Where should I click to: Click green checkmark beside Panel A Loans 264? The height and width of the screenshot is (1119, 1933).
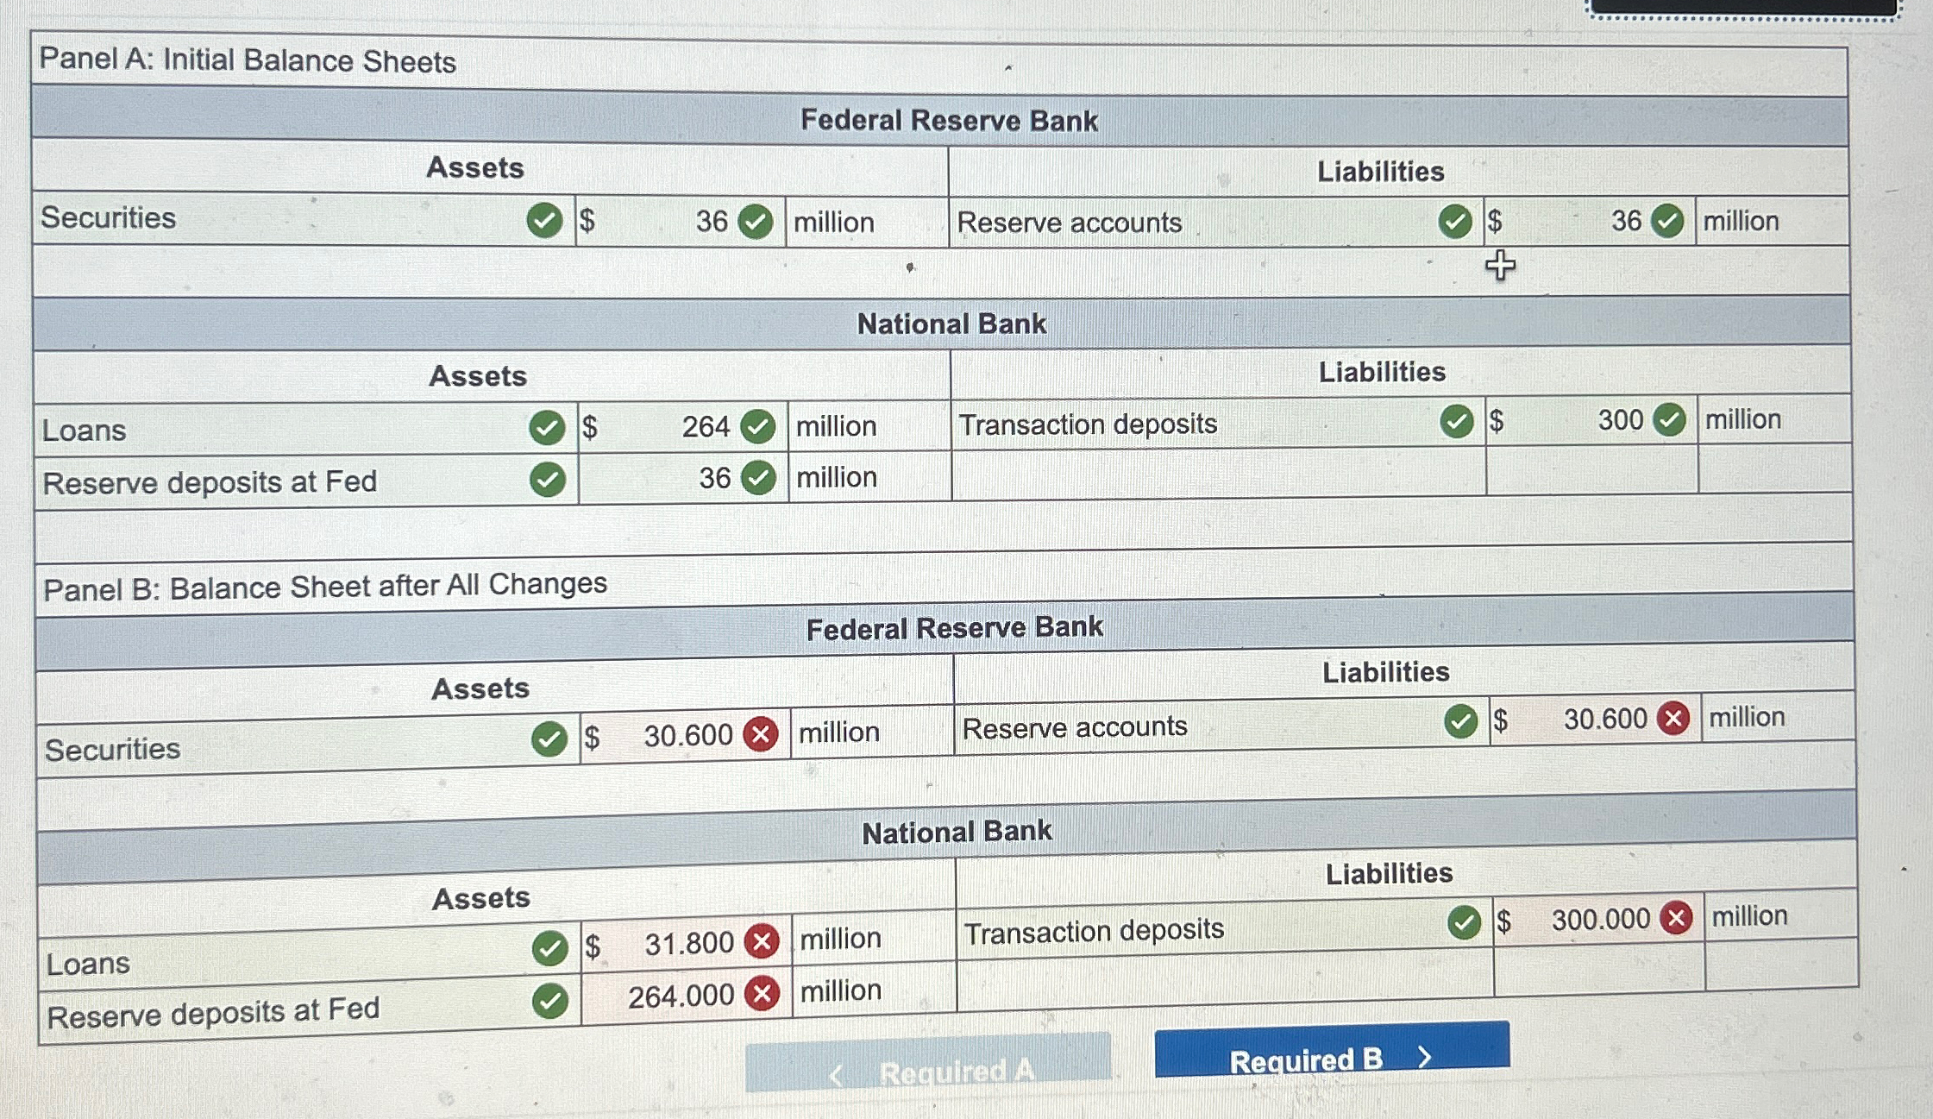pyautogui.click(x=758, y=426)
